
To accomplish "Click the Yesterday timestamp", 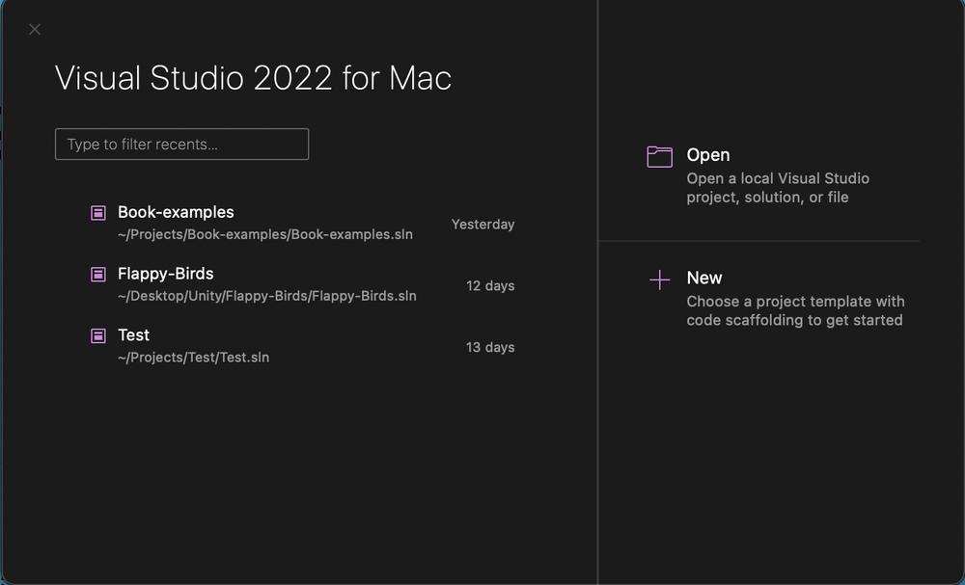I will pyautogui.click(x=483, y=225).
